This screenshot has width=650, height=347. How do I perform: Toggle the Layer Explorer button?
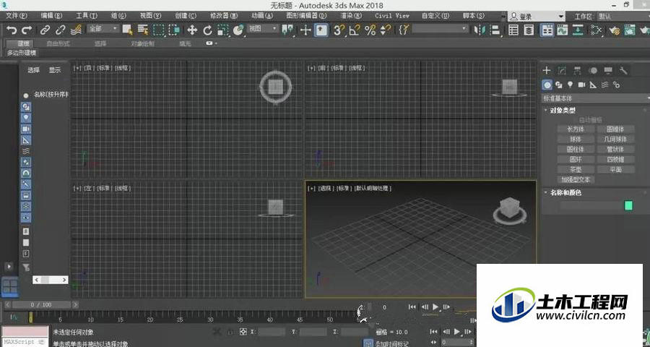[529, 30]
